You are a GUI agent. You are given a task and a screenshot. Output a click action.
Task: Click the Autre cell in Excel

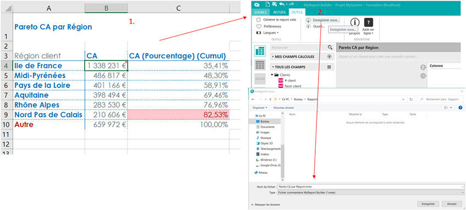point(49,124)
